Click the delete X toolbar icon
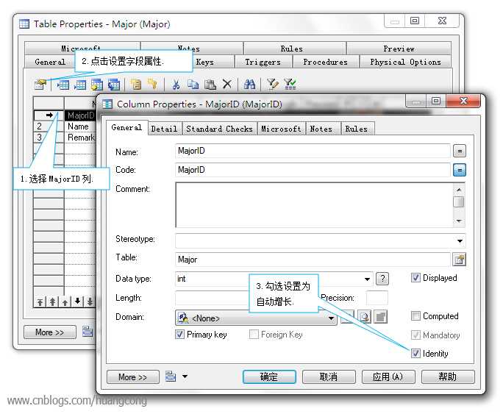This screenshot has width=503, height=414. tap(227, 85)
